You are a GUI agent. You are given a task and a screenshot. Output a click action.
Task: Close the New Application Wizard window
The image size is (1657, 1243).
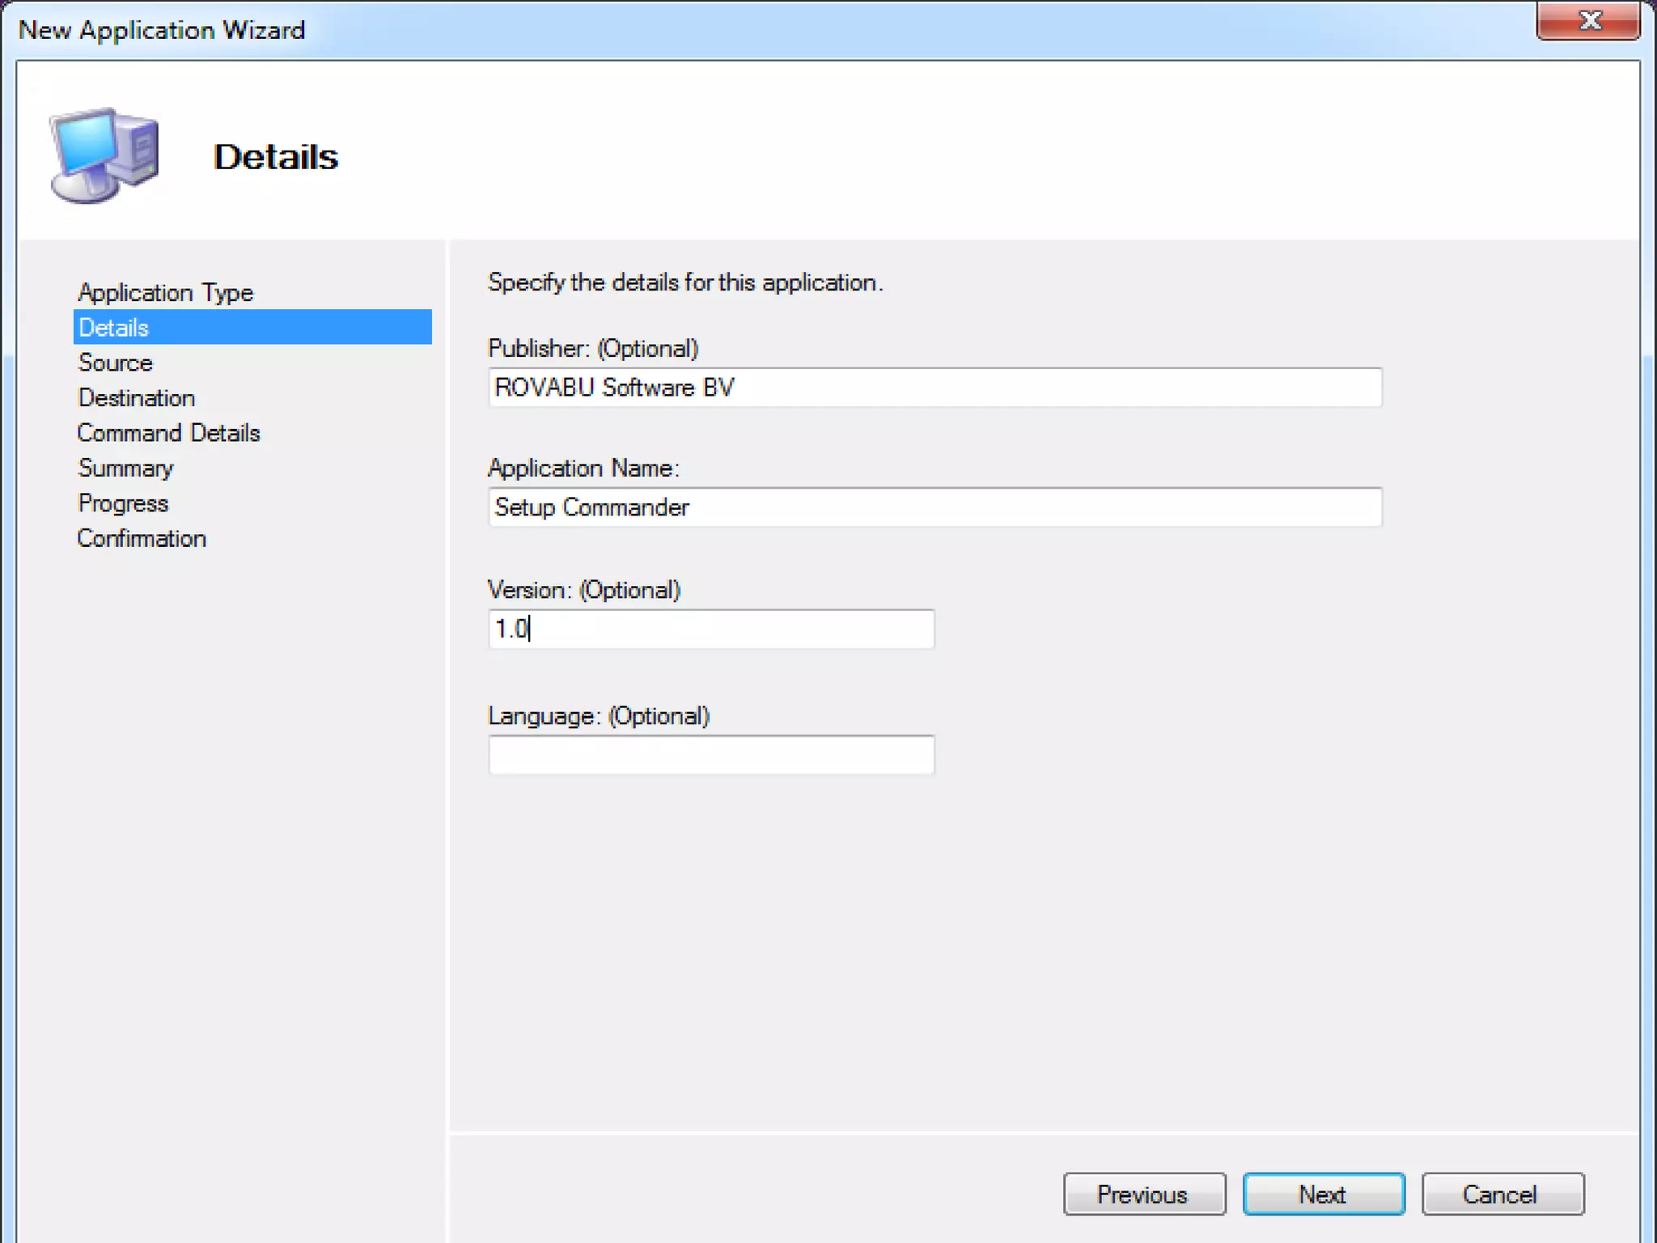pos(1587,21)
